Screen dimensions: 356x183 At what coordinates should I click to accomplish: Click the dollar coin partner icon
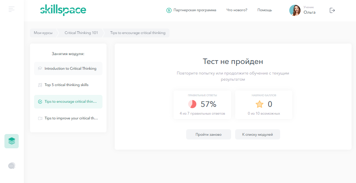[169, 10]
